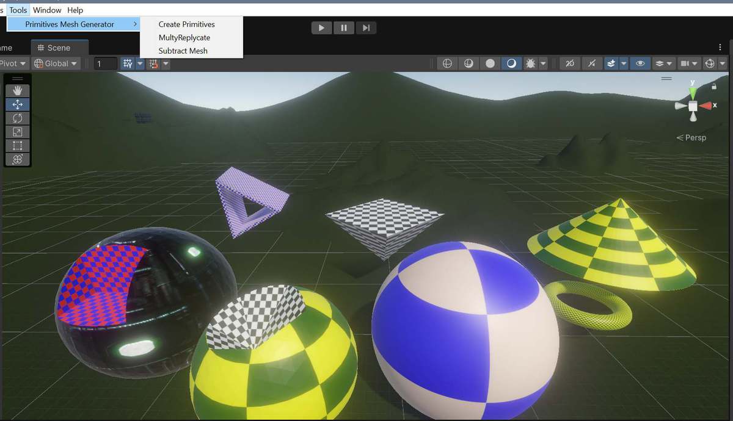Expand the Gizmos dropdown arrow
This screenshot has width=733, height=421.
point(723,63)
